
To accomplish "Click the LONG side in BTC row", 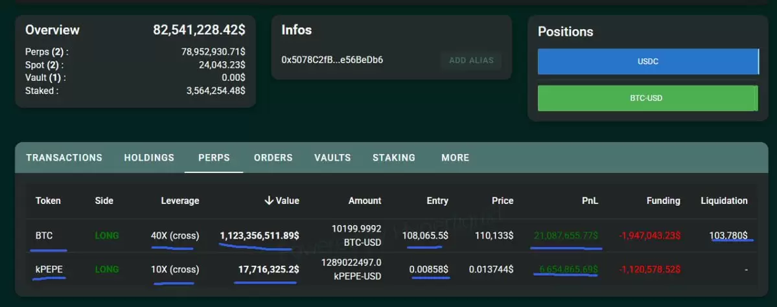I will coord(107,236).
